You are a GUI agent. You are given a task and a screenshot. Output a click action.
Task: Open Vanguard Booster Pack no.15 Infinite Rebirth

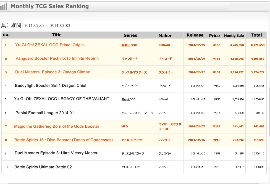pos(57,59)
